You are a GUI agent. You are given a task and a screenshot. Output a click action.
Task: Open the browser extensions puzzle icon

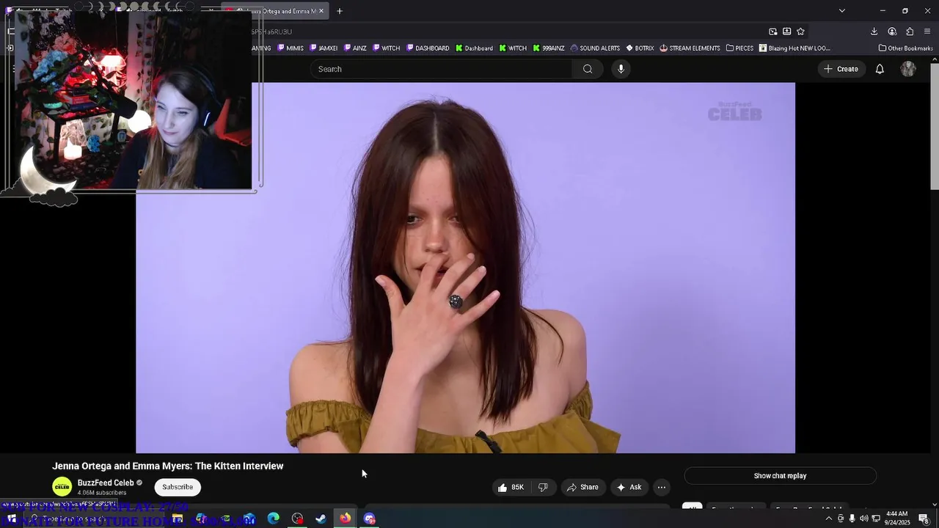[910, 32]
